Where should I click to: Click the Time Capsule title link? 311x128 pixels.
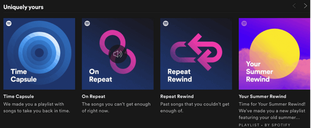pos(19,97)
